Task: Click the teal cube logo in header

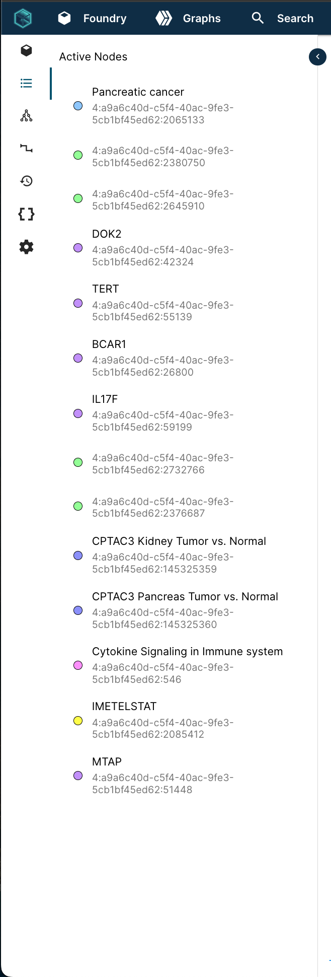Action: 23,19
